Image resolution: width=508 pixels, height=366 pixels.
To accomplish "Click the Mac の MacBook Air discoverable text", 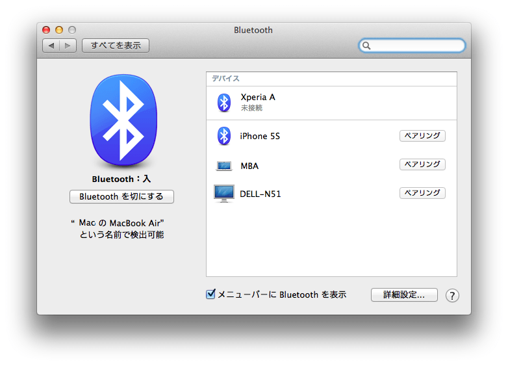I will tap(118, 229).
